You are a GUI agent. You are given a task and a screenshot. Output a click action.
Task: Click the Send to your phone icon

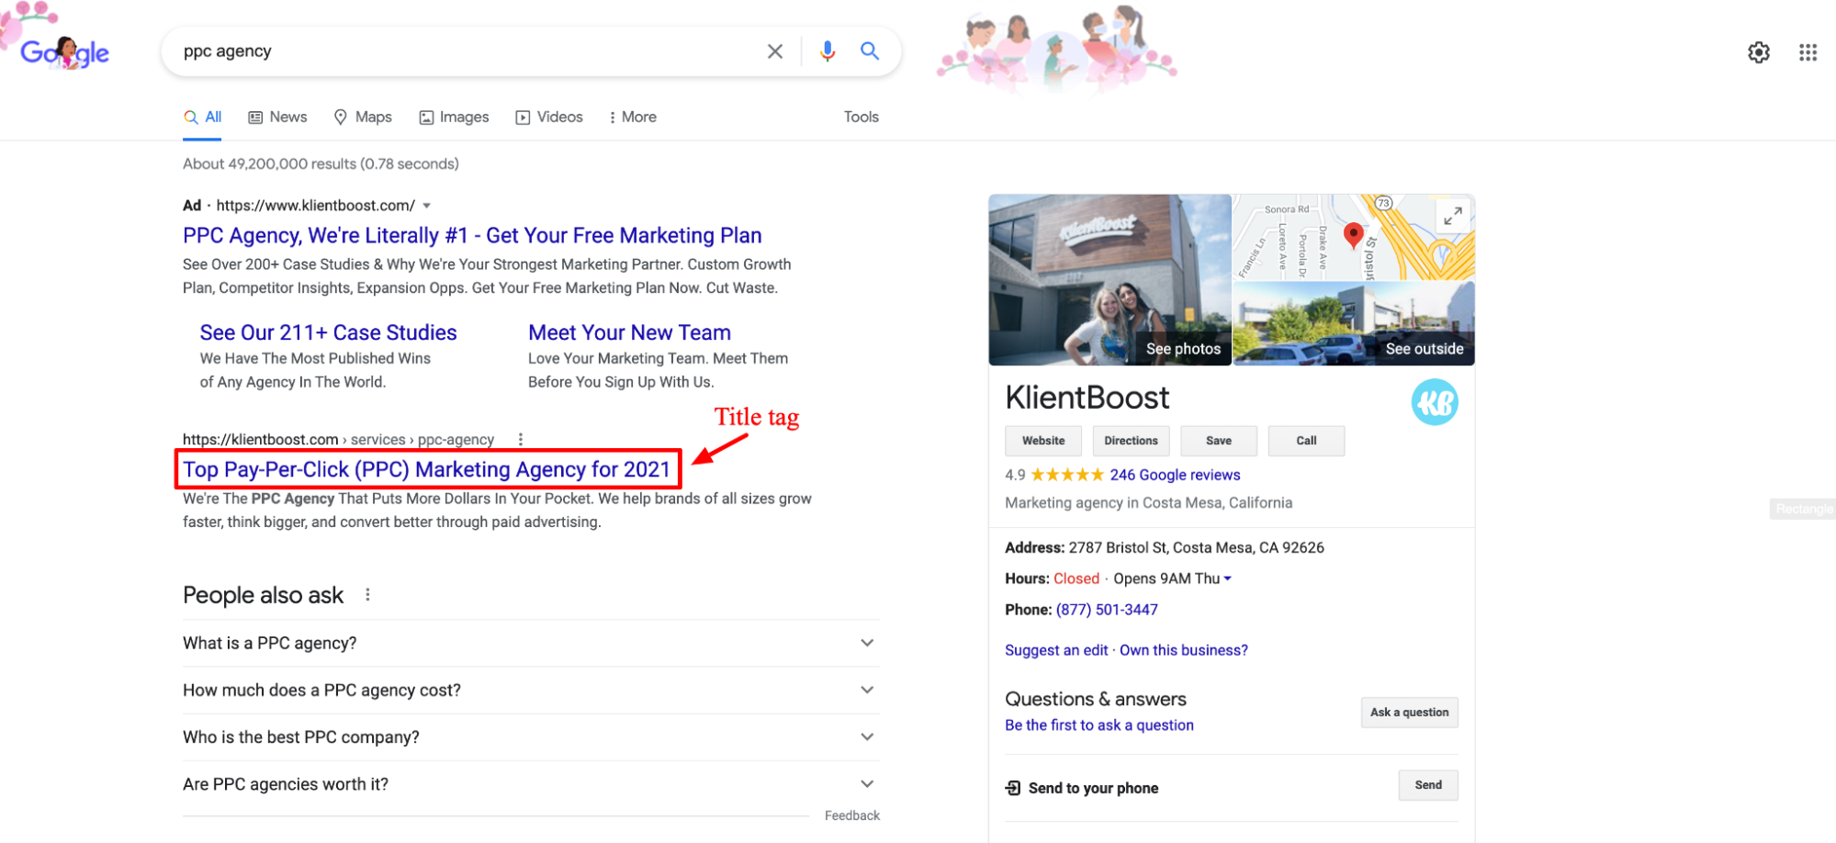[x=1013, y=788]
